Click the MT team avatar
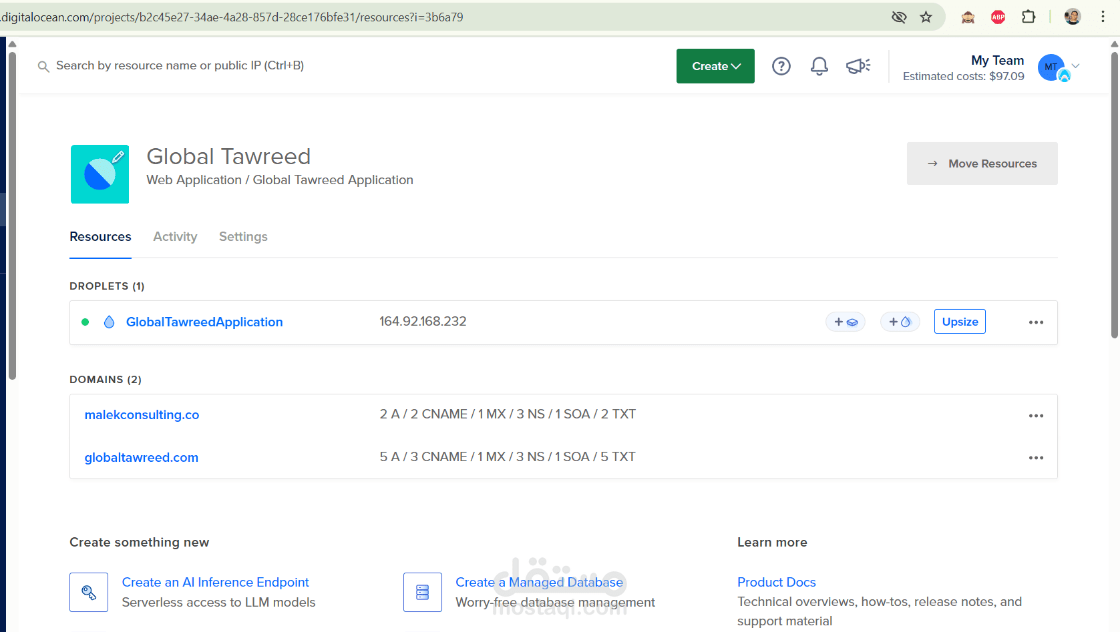This screenshot has width=1120, height=632. (1051, 67)
